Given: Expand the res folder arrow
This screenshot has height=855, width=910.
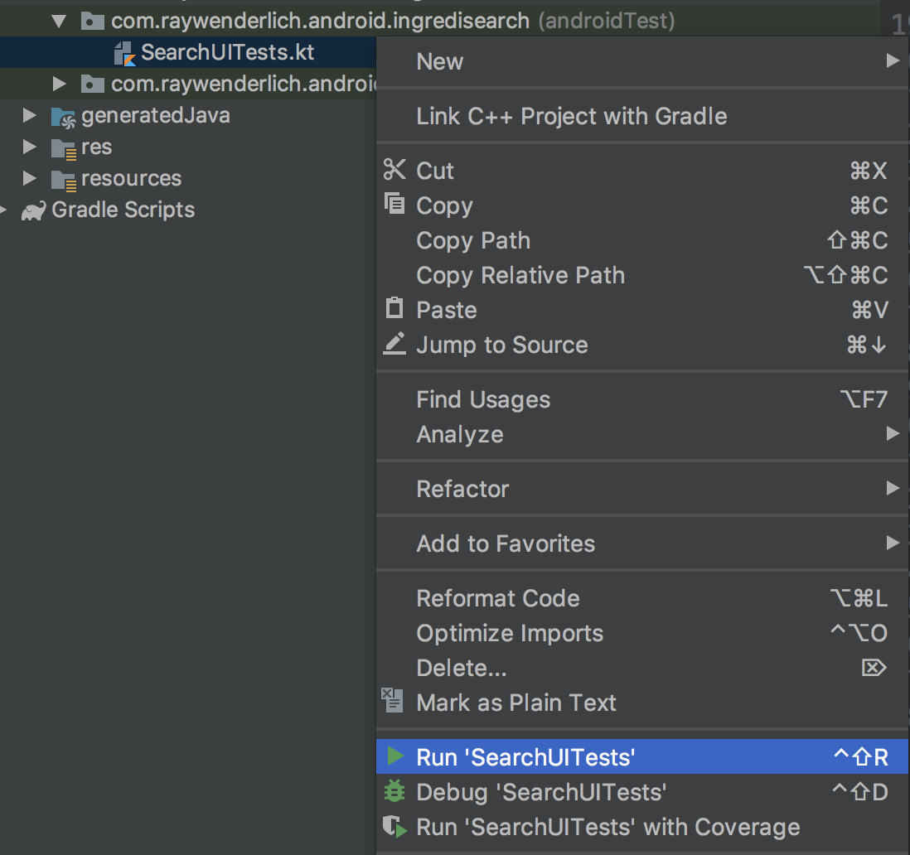Looking at the screenshot, I should pos(30,147).
